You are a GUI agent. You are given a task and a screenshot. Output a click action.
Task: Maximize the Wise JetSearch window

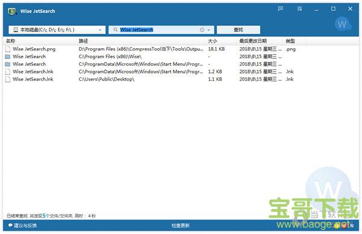[x=333, y=9]
